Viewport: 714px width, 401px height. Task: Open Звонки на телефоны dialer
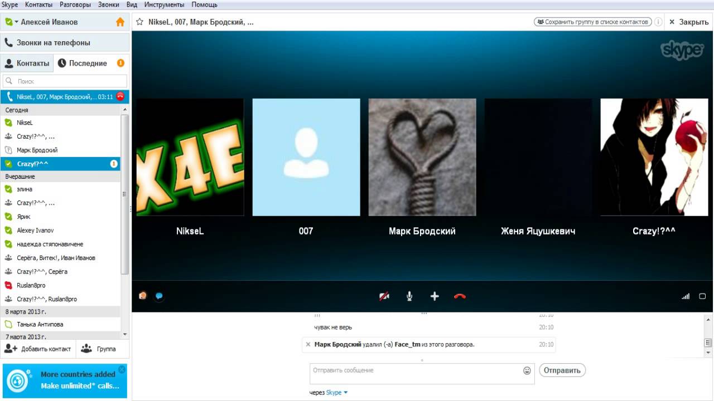[x=65, y=42]
